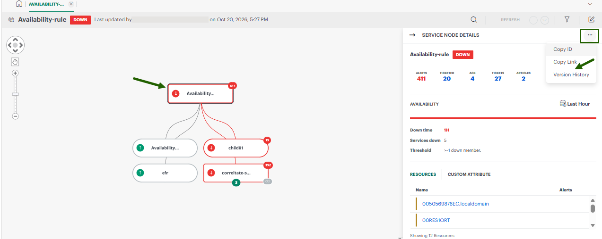Edit the service map with pencil icon
The width and height of the screenshot is (602, 239).
coord(591,20)
